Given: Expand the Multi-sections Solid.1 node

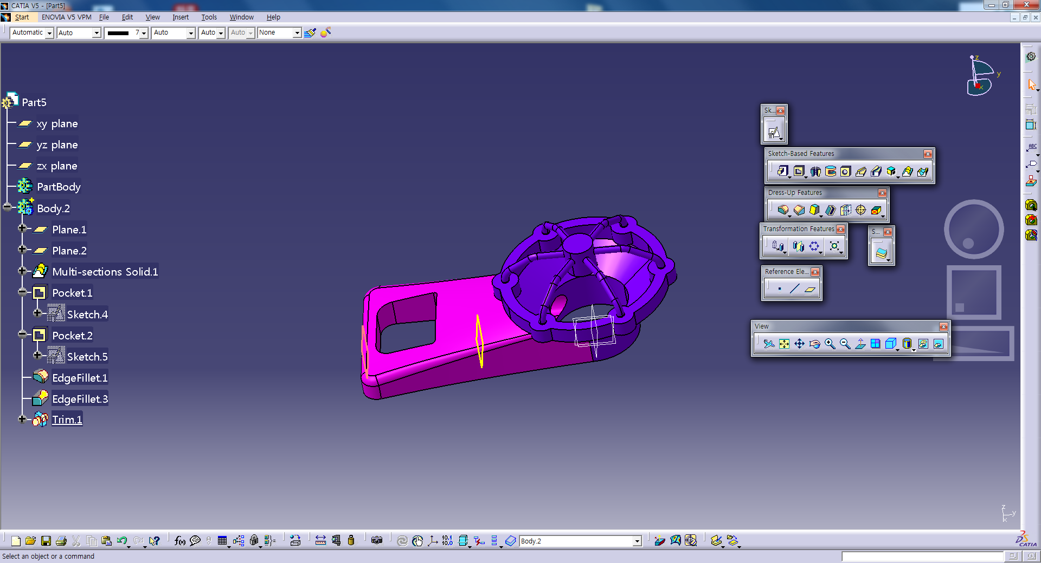Looking at the screenshot, I should [22, 271].
